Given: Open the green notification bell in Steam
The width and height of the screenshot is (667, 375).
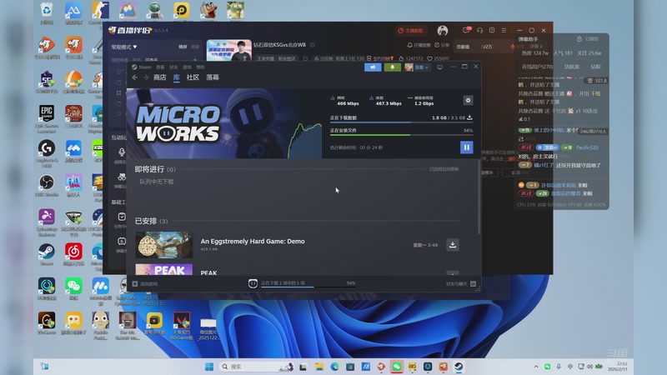Looking at the screenshot, I should 392,67.
